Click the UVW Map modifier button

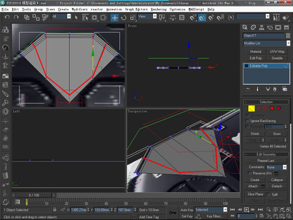click(x=277, y=52)
